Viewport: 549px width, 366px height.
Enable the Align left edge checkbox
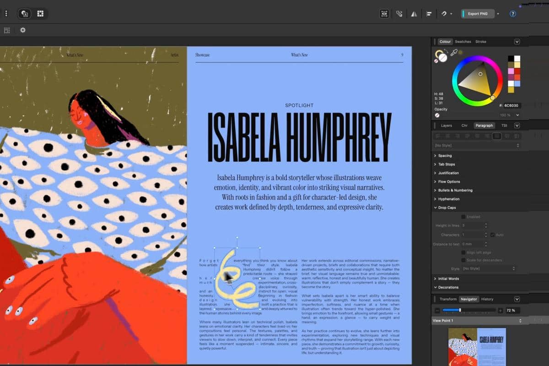click(463, 253)
